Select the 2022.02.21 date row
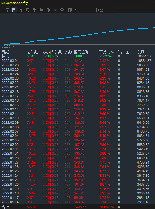The image size is (155, 209). click(x=10, y=87)
